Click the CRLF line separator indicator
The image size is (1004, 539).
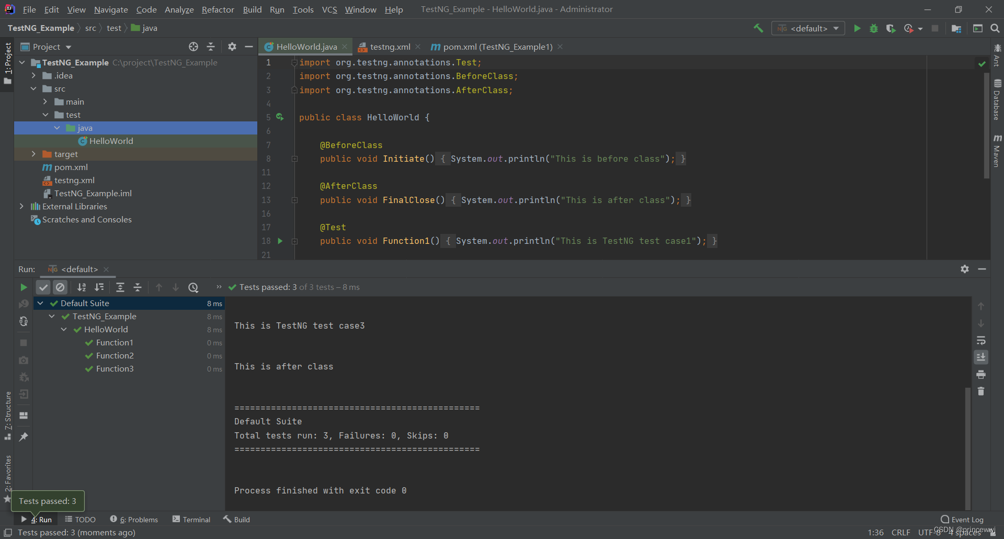pyautogui.click(x=901, y=532)
